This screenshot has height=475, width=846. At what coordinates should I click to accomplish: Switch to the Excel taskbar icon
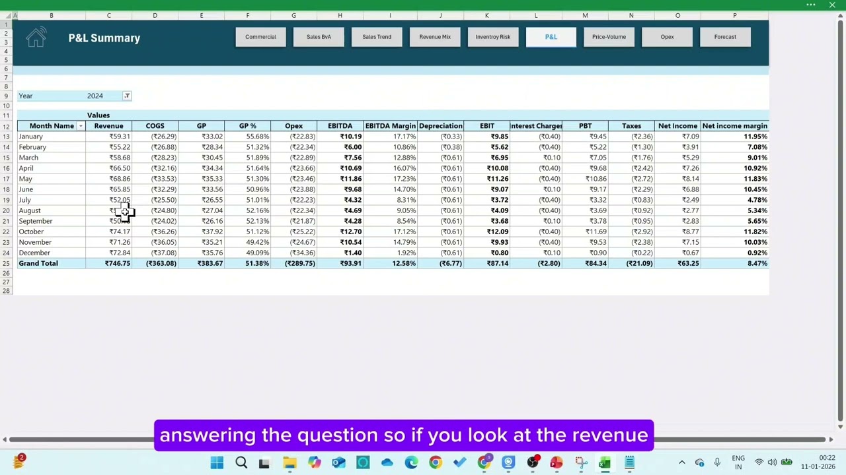click(x=605, y=463)
